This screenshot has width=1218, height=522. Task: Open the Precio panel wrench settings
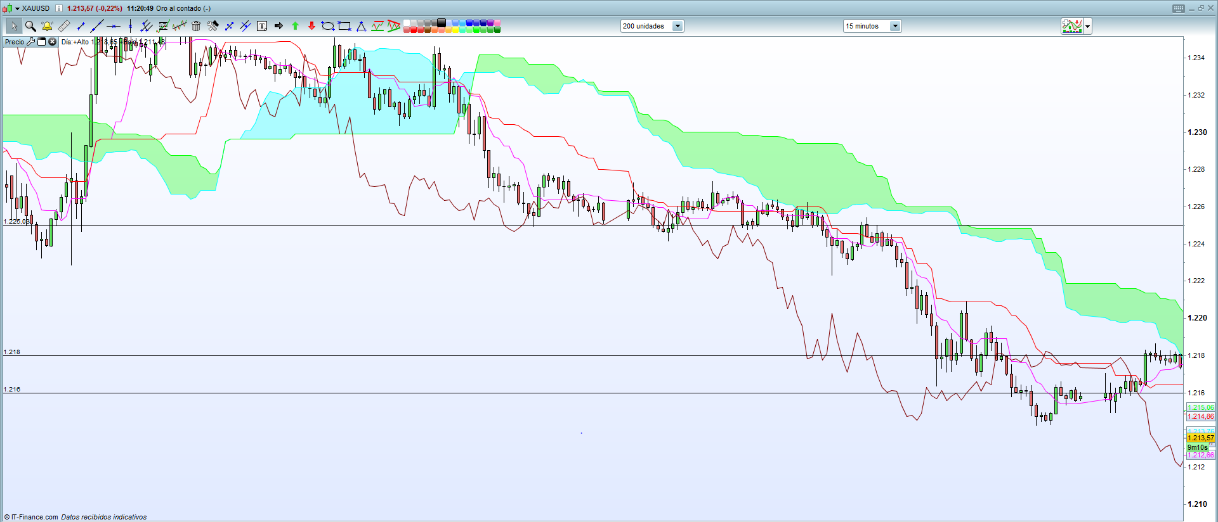30,42
